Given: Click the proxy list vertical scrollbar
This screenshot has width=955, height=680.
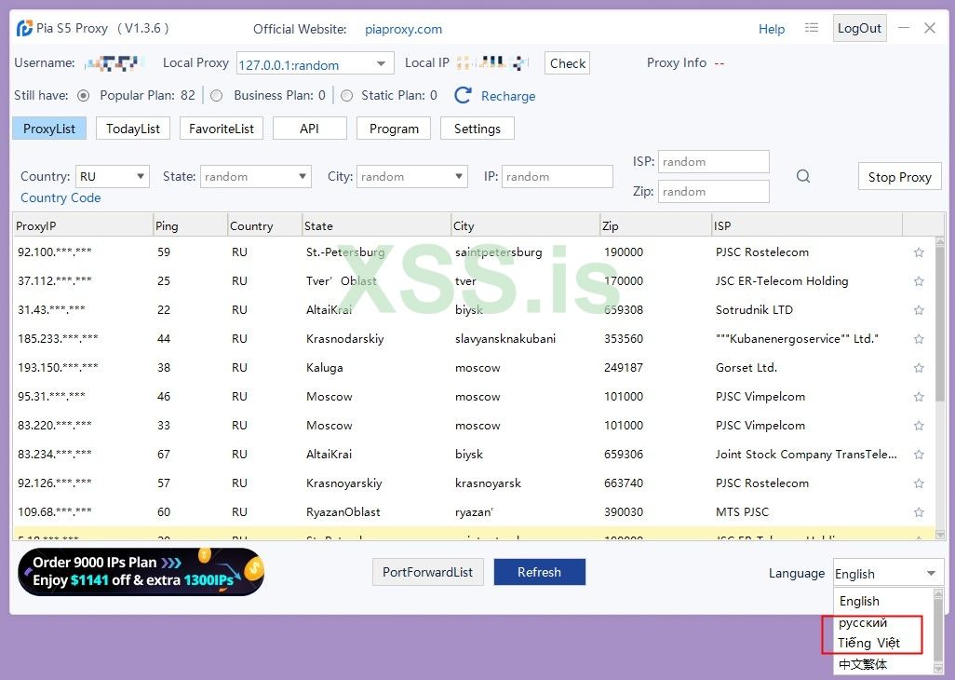Looking at the screenshot, I should tap(939, 373).
